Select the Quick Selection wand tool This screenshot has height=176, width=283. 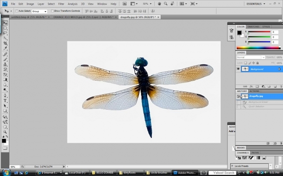coord(5,38)
